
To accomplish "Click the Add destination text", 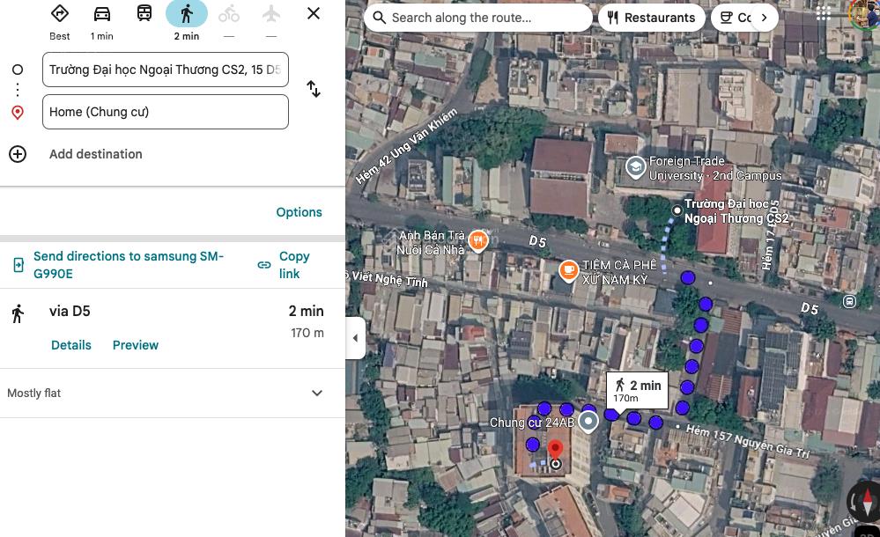I will click(x=96, y=154).
